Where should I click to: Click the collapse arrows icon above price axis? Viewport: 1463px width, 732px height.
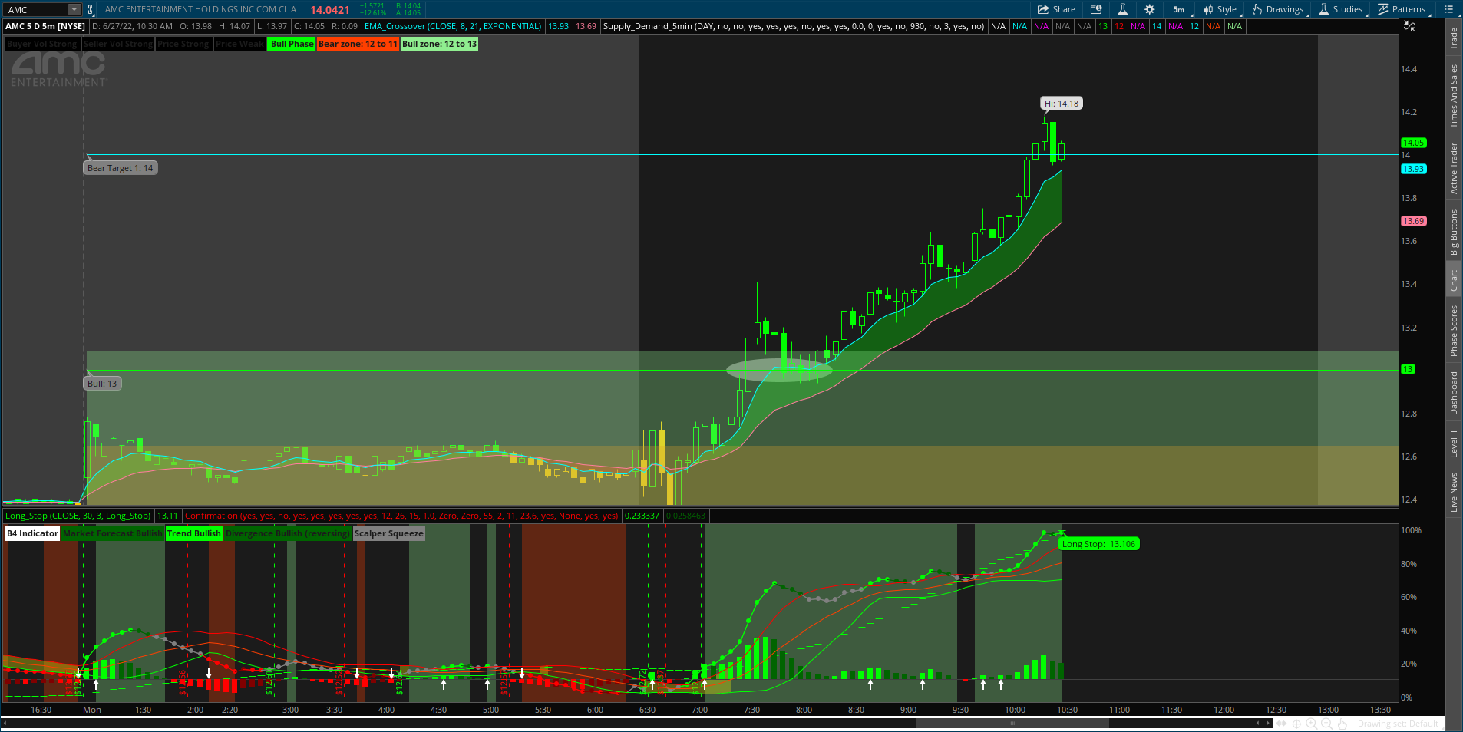1409,26
